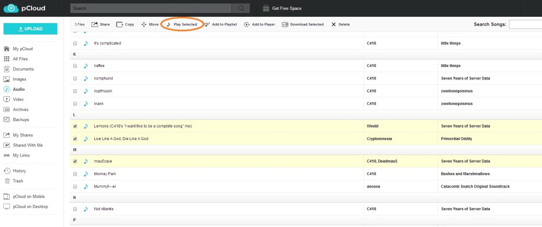The image size is (542, 227).
Task: Click the music note icon beside kaffee
Action: [x=86, y=66]
